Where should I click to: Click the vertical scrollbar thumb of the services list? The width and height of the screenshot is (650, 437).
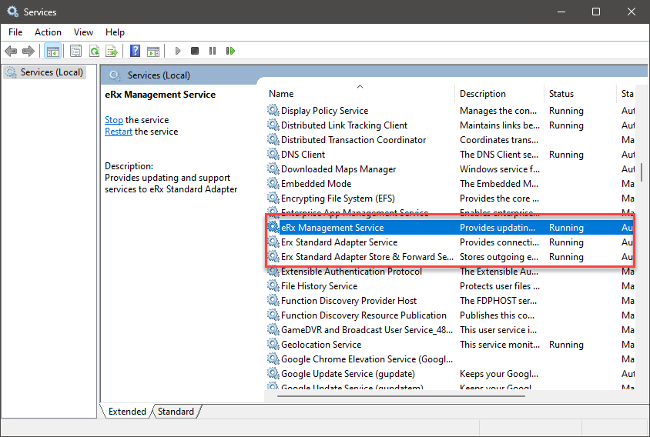(642, 172)
